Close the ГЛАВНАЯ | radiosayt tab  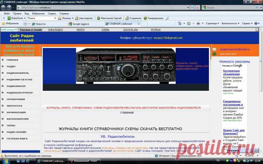[139, 24]
